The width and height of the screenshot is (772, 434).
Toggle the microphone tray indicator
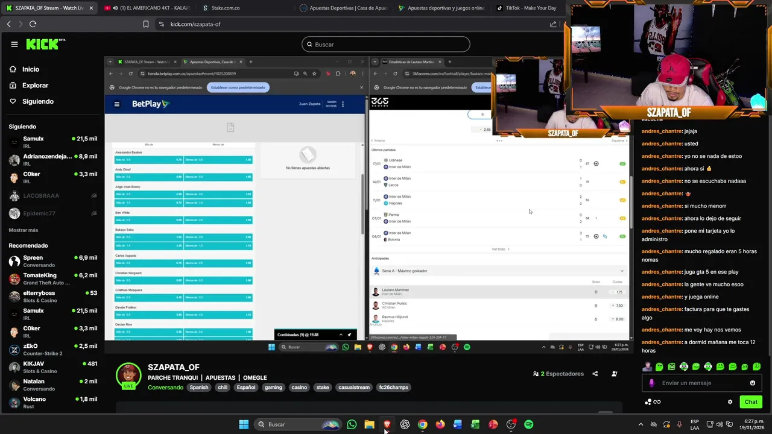click(x=680, y=424)
